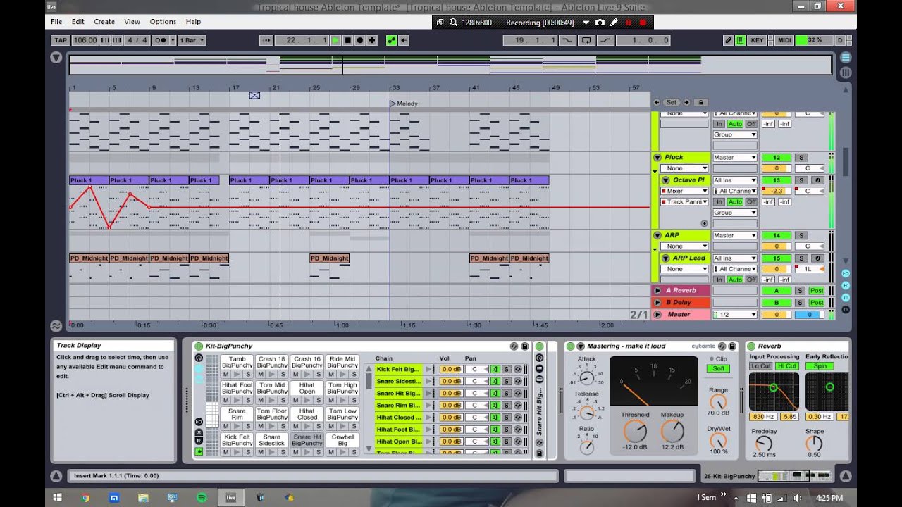This screenshot has width=902, height=507.
Task: Hot-swap the Kit-BigPunchy preset
Action: point(514,346)
